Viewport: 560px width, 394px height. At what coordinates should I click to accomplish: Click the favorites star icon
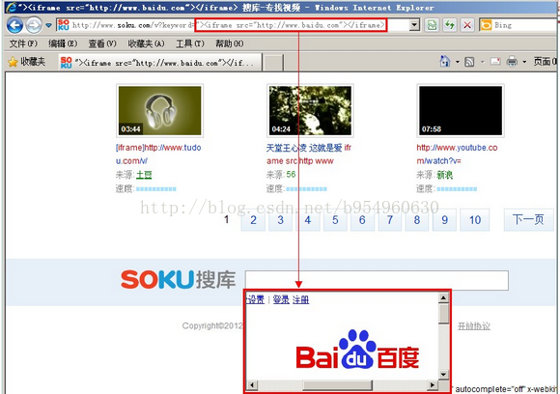[13, 62]
